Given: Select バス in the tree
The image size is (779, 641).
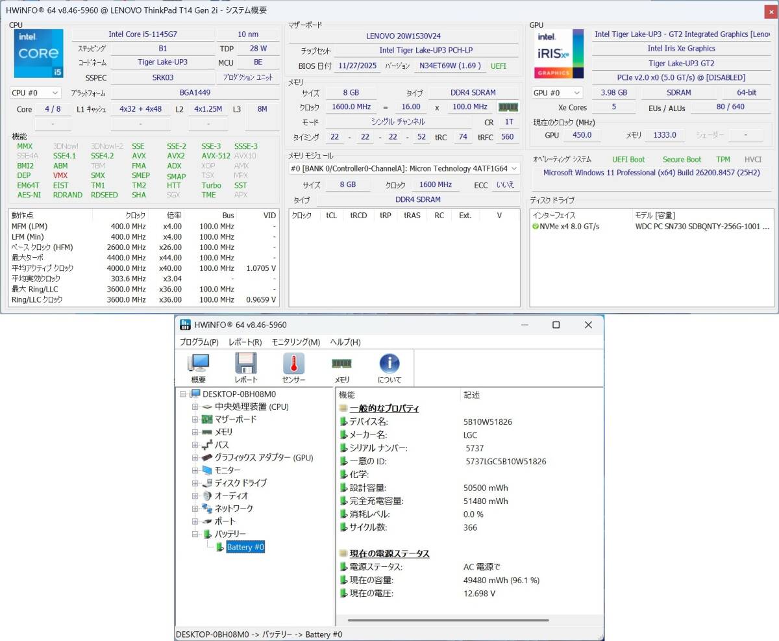Looking at the screenshot, I should coord(221,445).
